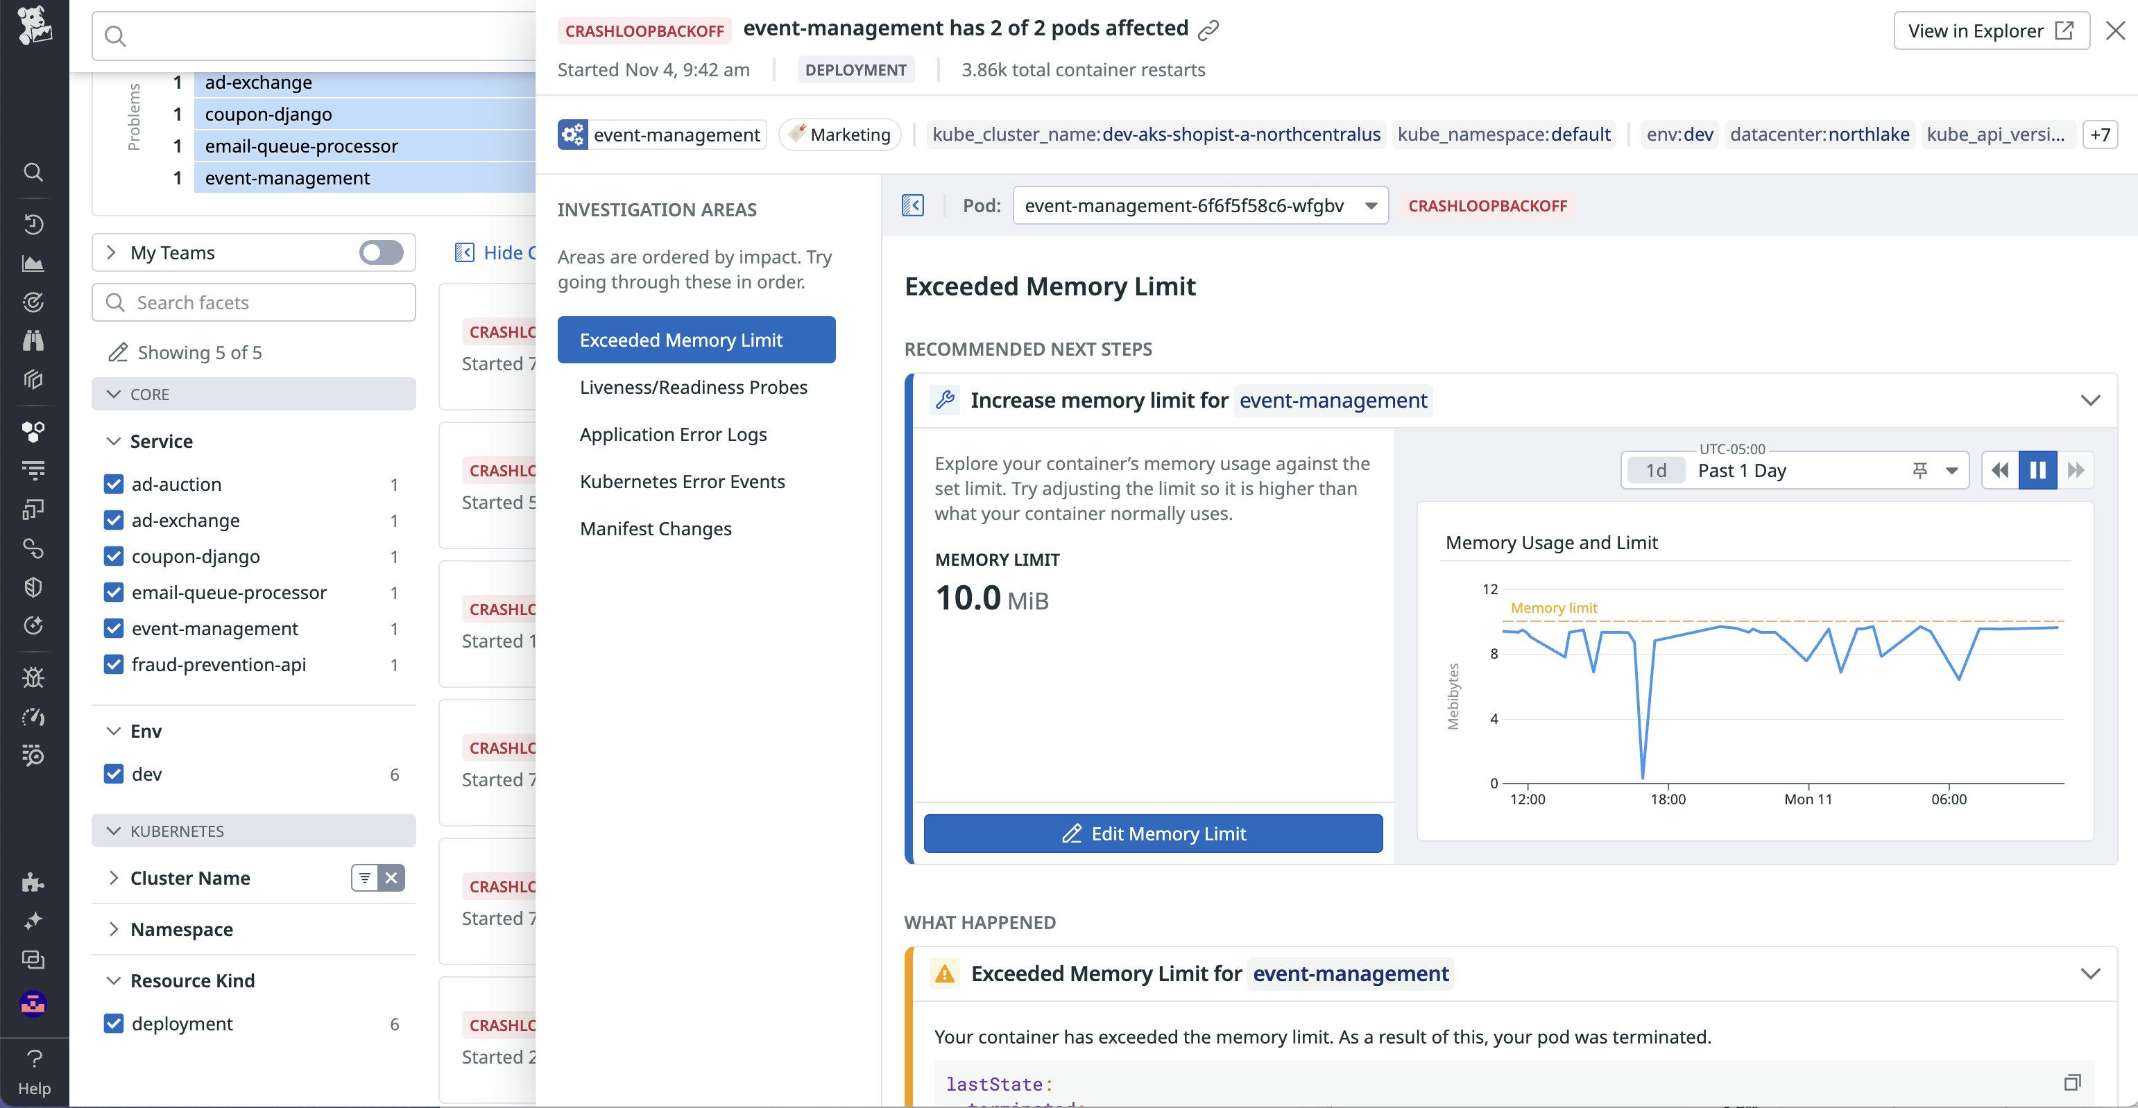Image resolution: width=2138 pixels, height=1108 pixels.
Task: Select the Kubernetes hexagons icon in sidebar
Action: click(x=33, y=431)
